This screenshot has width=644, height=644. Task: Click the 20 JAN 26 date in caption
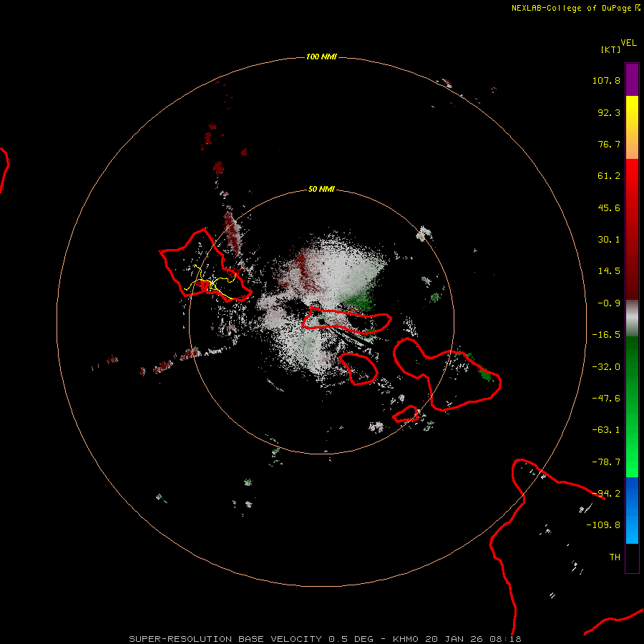coord(455,639)
